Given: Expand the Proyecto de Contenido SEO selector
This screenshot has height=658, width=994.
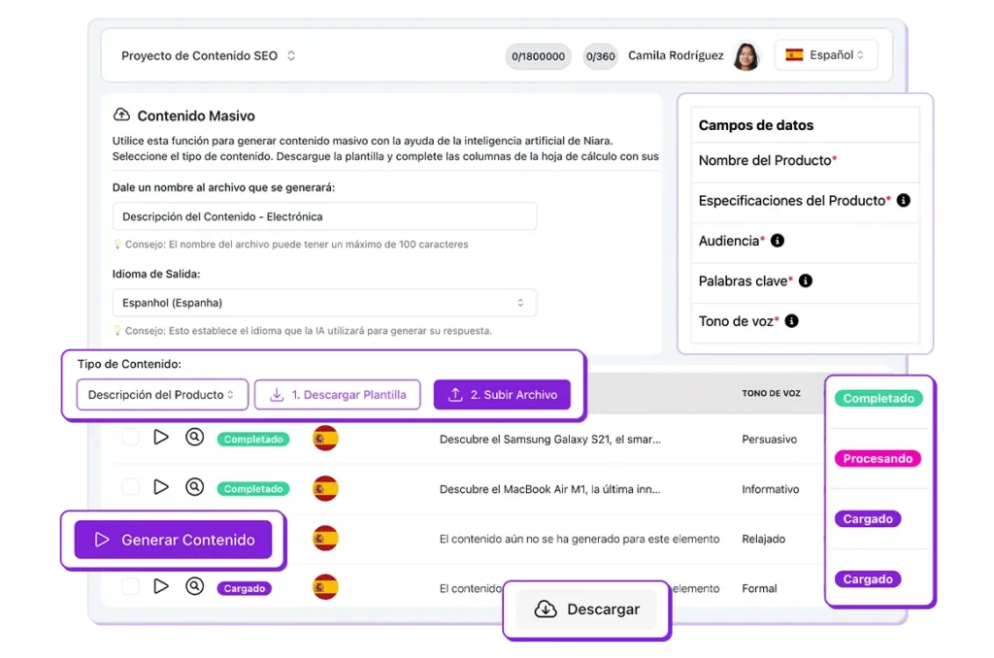Looking at the screenshot, I should tap(208, 56).
